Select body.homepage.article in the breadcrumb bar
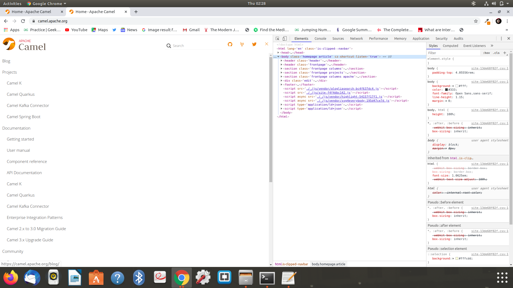 click(x=328, y=264)
